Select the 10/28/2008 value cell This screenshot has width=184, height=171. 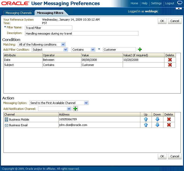[x=144, y=60]
